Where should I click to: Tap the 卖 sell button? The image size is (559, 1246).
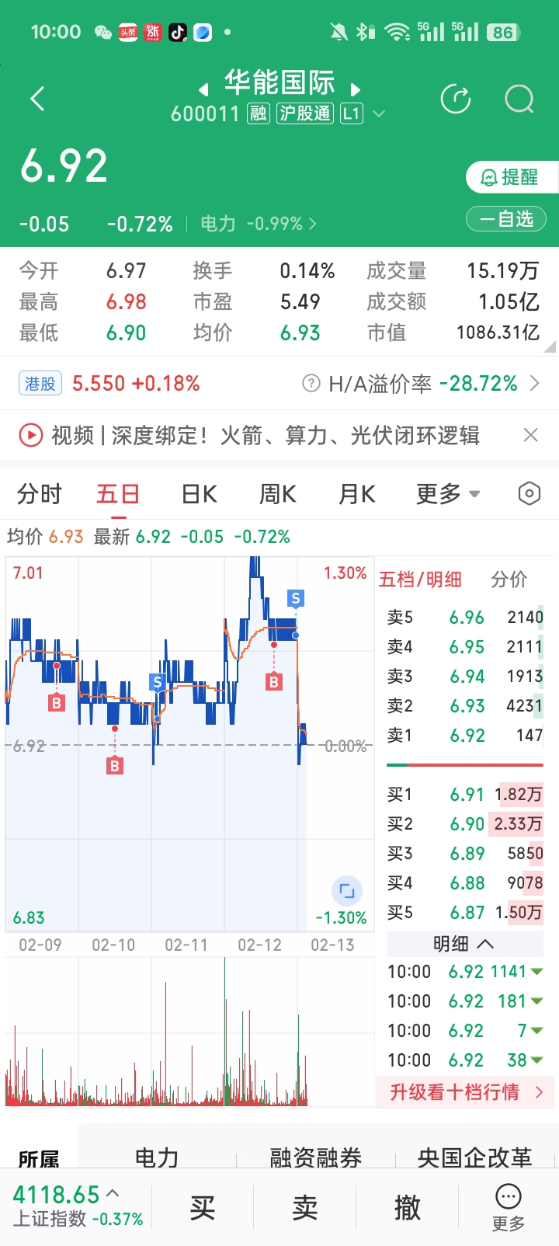click(305, 1208)
